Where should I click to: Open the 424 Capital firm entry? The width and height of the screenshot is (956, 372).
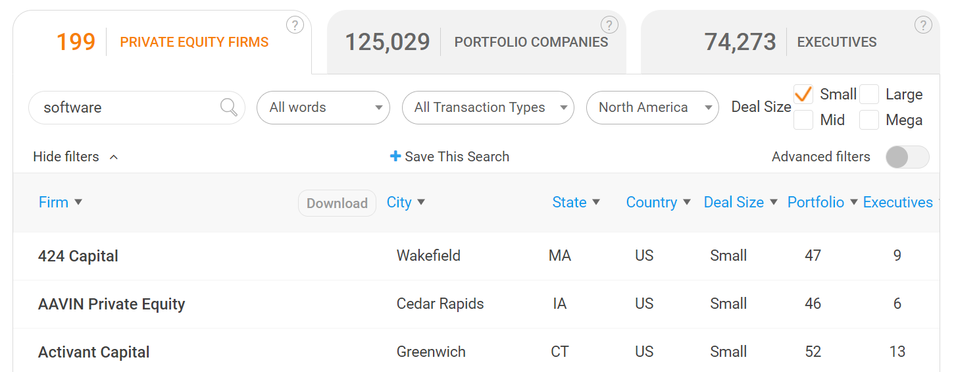coord(78,256)
